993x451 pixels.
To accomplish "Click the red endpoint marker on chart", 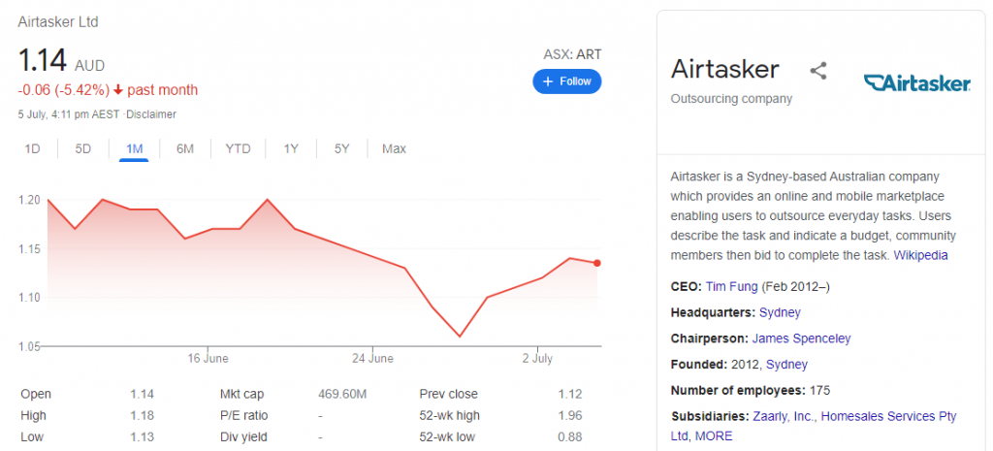I will pyautogui.click(x=597, y=263).
